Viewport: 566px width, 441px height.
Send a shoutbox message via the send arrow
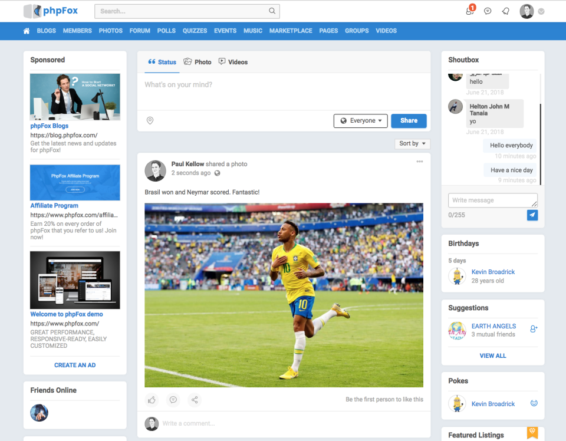(x=532, y=215)
